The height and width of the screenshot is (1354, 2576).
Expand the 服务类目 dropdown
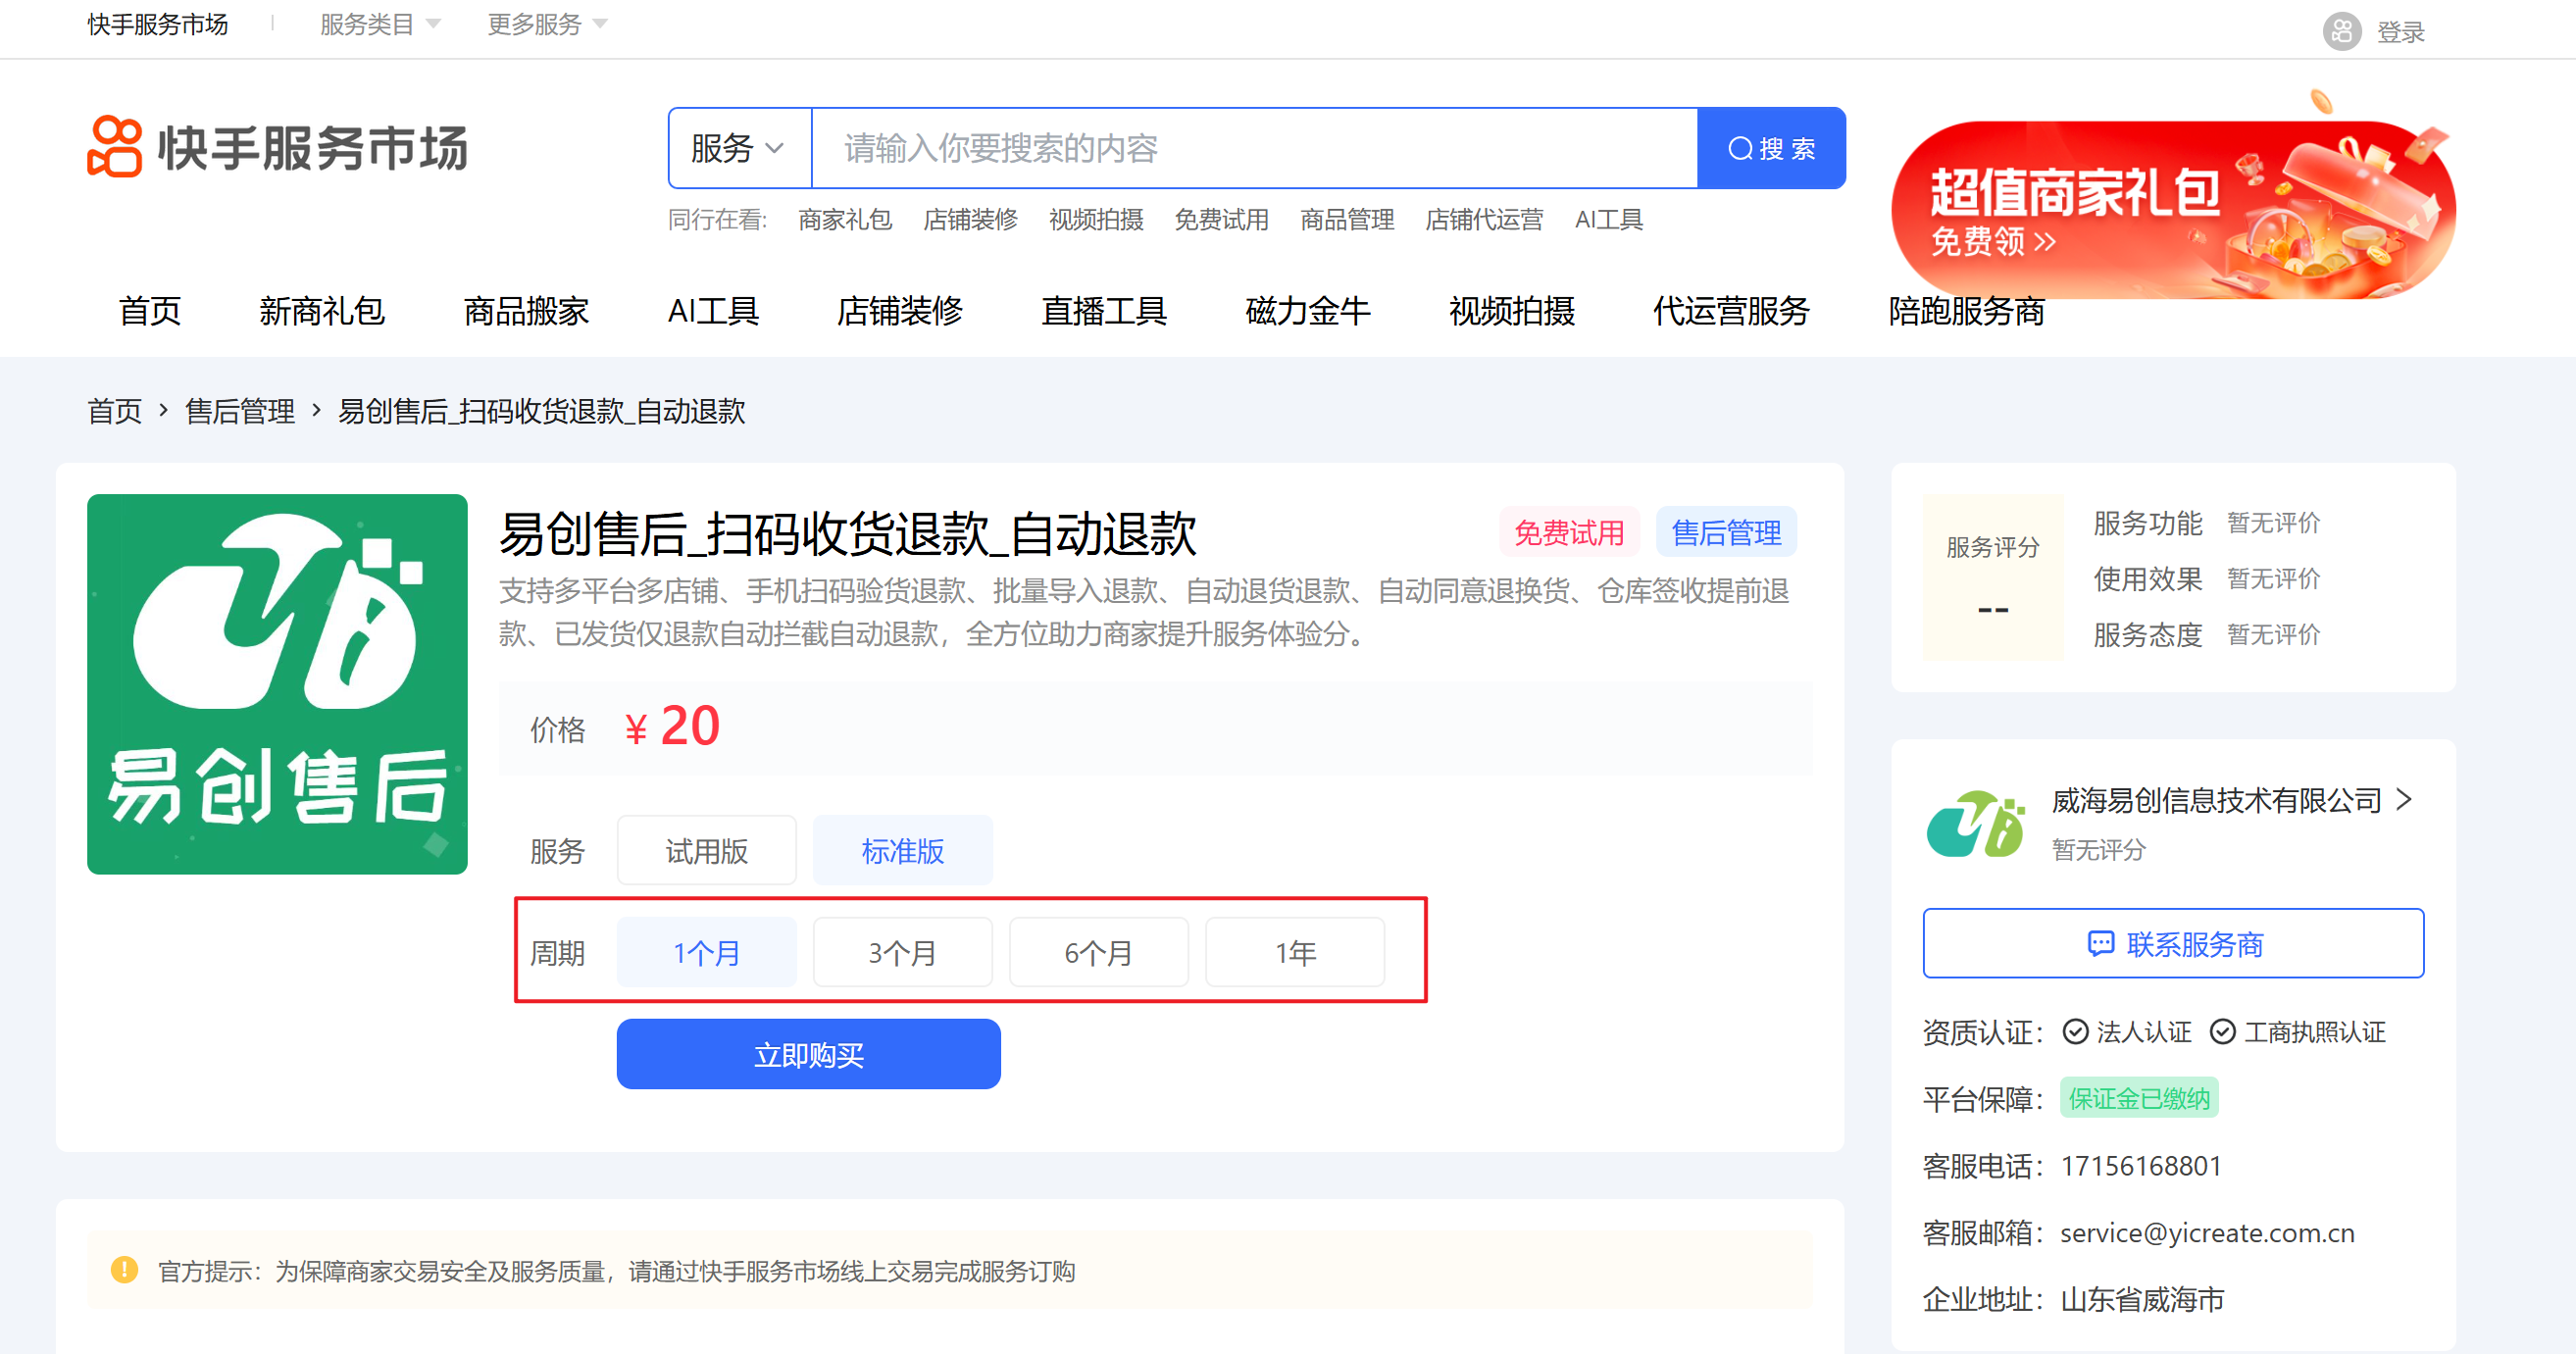pos(379,24)
